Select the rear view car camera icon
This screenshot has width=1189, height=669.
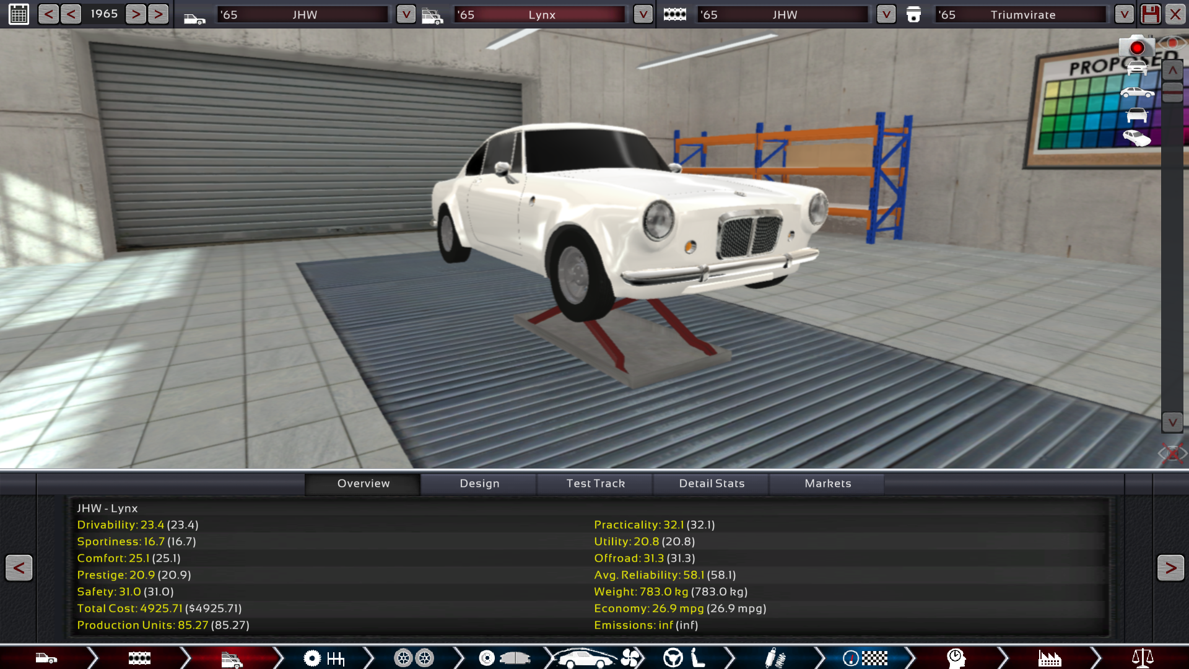pyautogui.click(x=1137, y=116)
